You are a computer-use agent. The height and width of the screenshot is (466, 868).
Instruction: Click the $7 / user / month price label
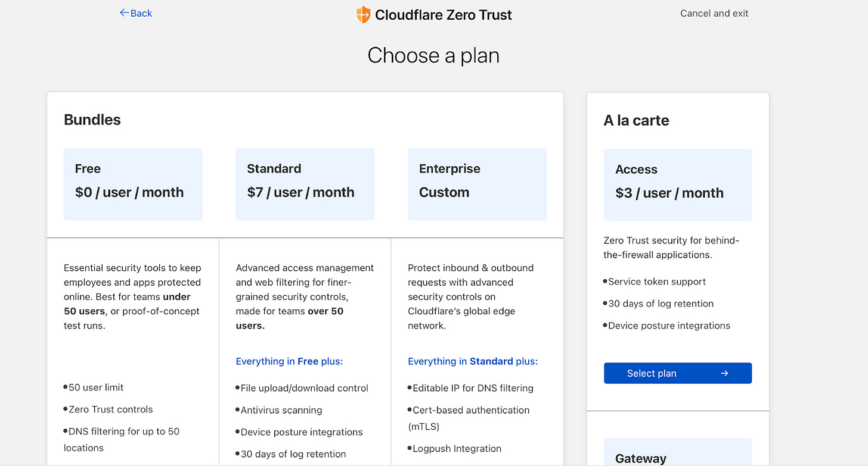(301, 192)
